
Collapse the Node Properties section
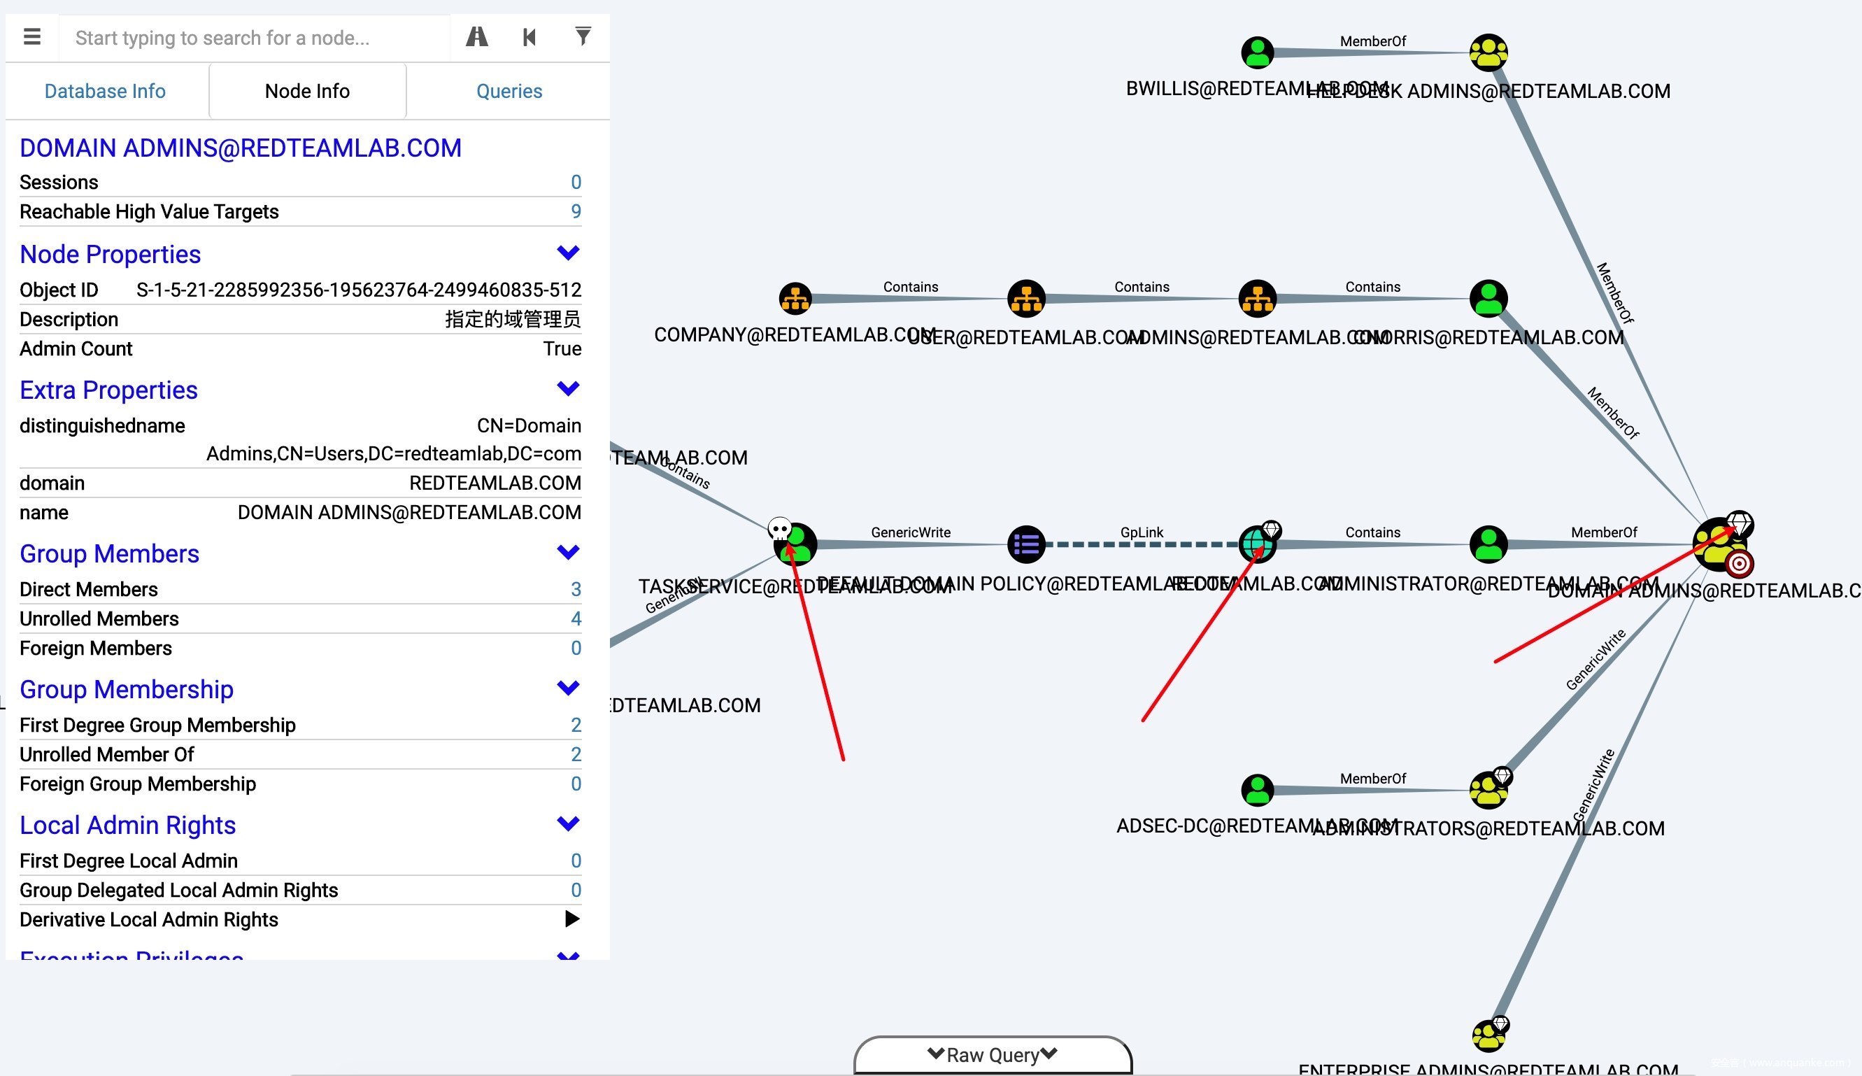567,253
